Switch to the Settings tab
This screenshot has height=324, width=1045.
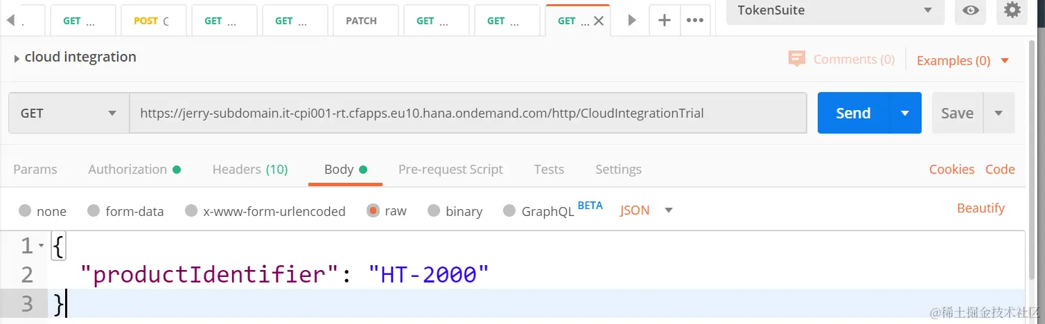click(x=618, y=170)
